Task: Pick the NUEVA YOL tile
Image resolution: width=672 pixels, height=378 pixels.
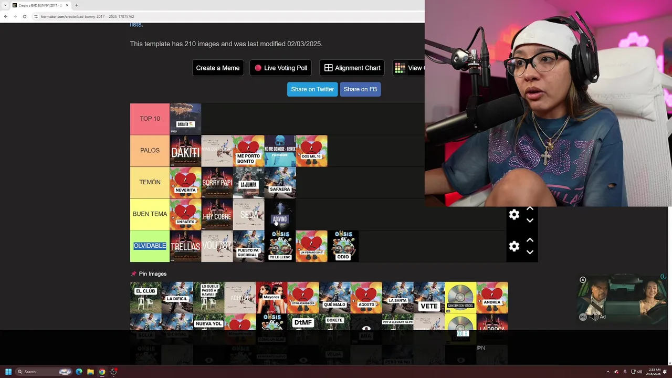Action: pos(208,322)
